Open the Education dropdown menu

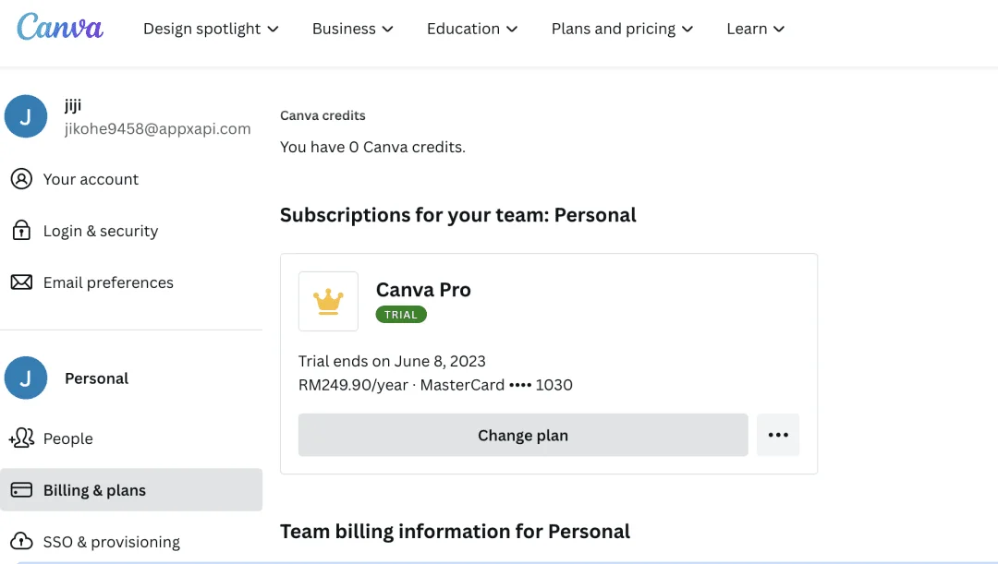[472, 29]
